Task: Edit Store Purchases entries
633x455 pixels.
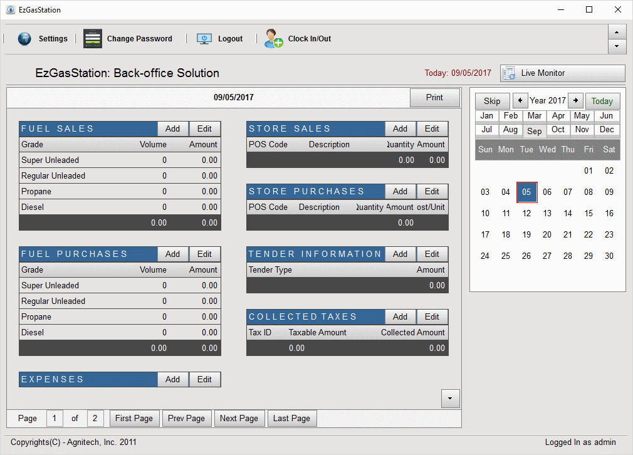Action: pos(432,191)
